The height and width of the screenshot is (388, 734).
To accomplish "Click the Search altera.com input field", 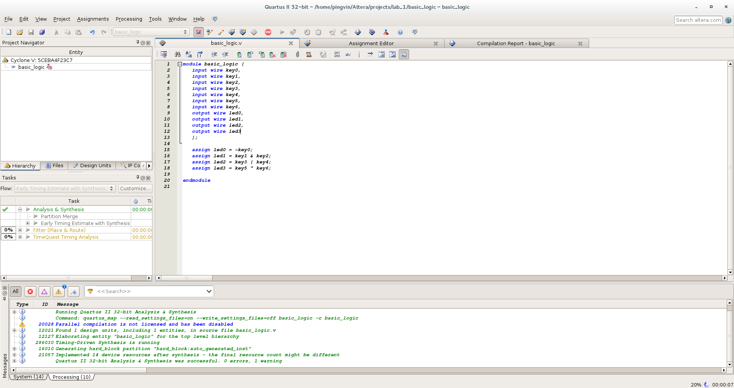I will click(x=698, y=20).
